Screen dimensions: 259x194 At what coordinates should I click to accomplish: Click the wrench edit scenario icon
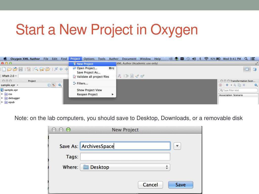(x=235, y=85)
